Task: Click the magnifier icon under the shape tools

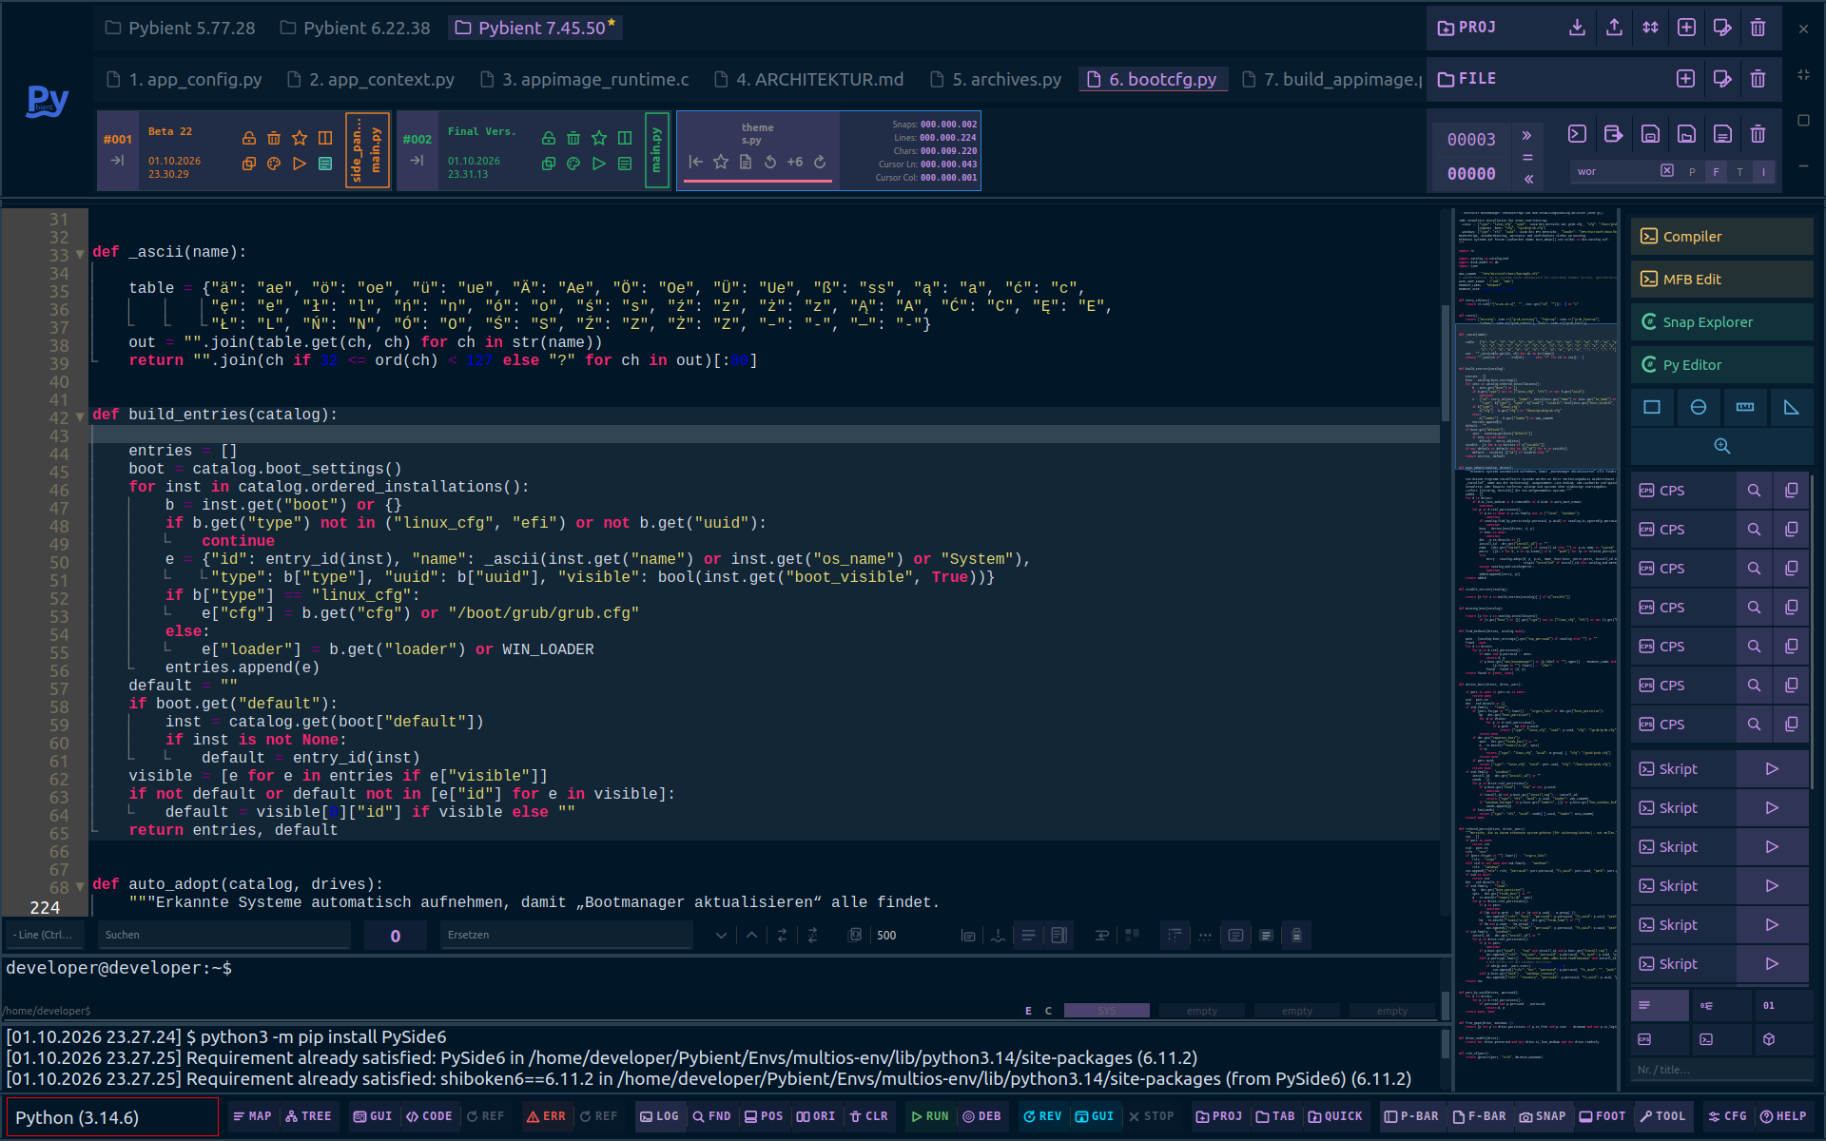Action: click(x=1722, y=446)
